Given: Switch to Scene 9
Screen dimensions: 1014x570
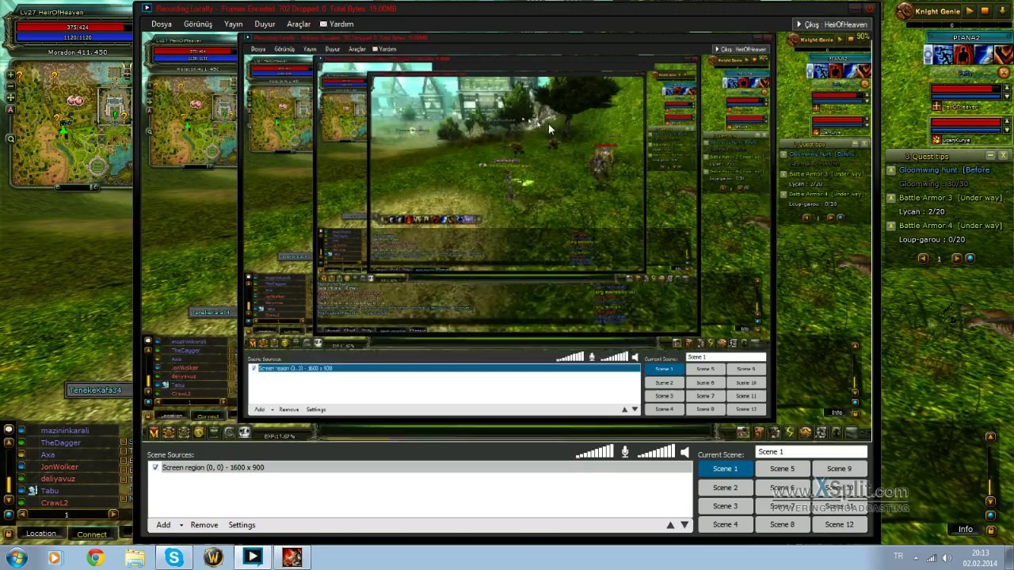Looking at the screenshot, I should pyautogui.click(x=839, y=469).
